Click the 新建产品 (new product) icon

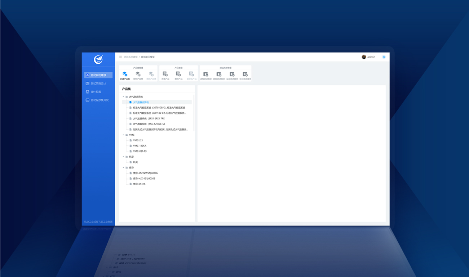165,74
